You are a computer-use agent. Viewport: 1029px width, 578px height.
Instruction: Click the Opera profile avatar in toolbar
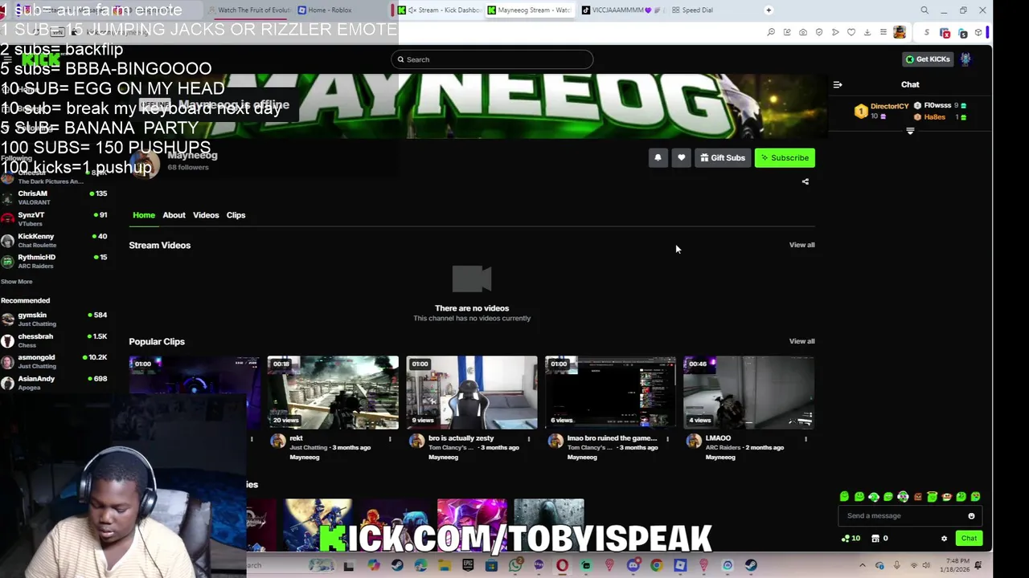coord(900,32)
